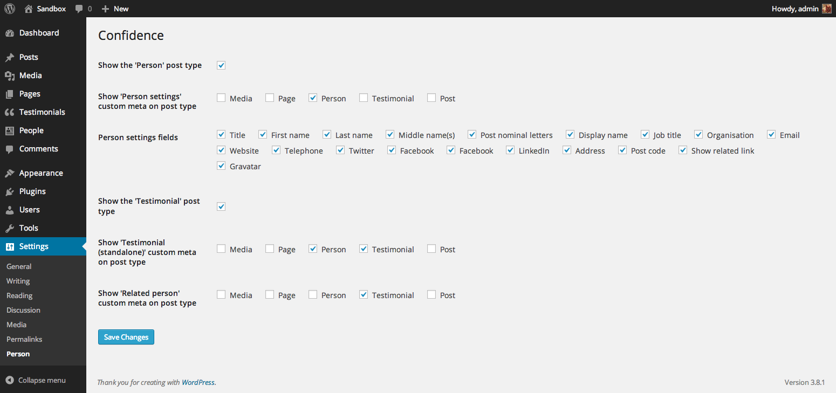This screenshot has height=393, width=836.
Task: Click the Plugins plug icon
Action: click(9, 191)
